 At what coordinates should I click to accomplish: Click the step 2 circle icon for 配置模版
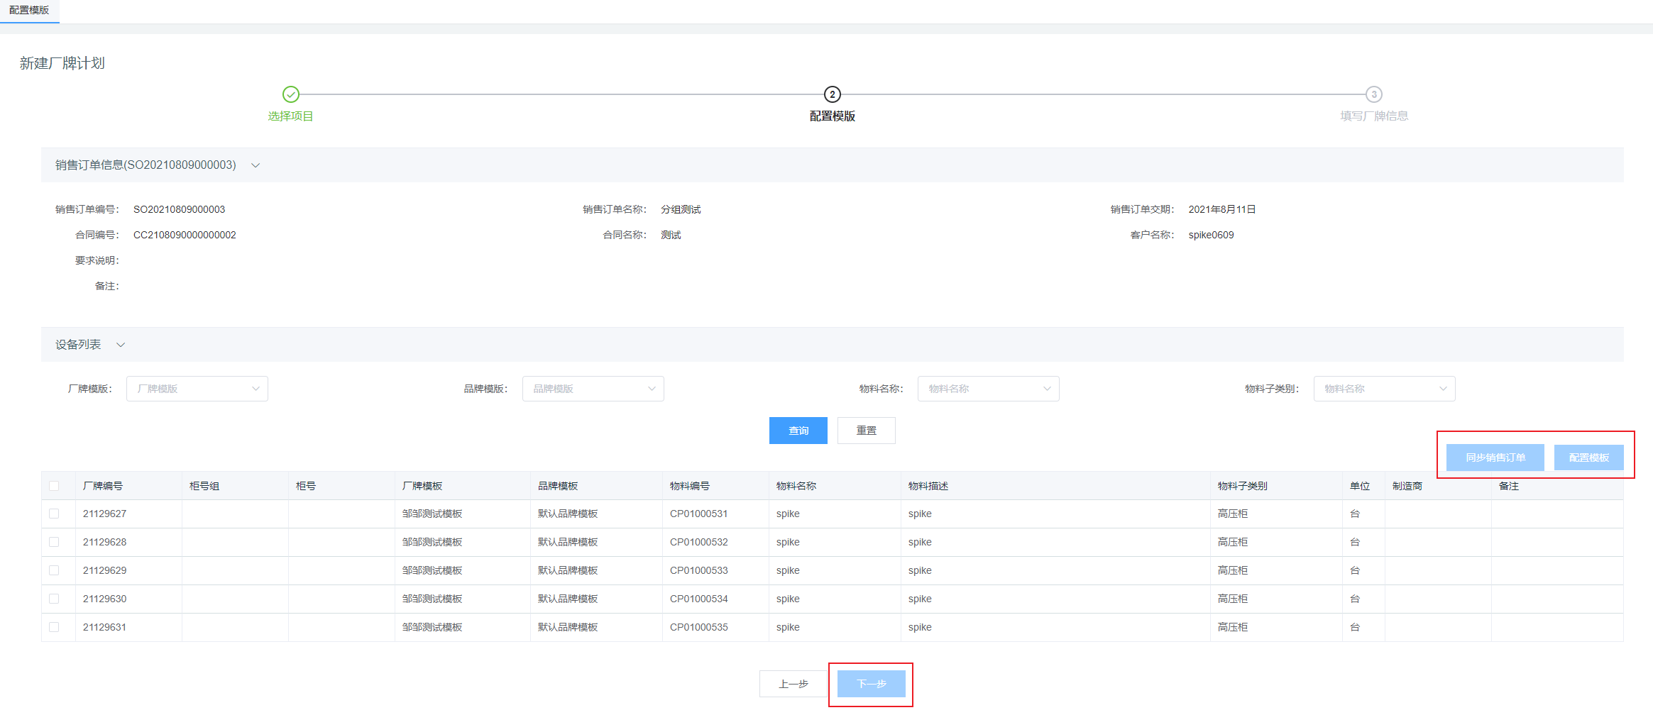coord(832,94)
